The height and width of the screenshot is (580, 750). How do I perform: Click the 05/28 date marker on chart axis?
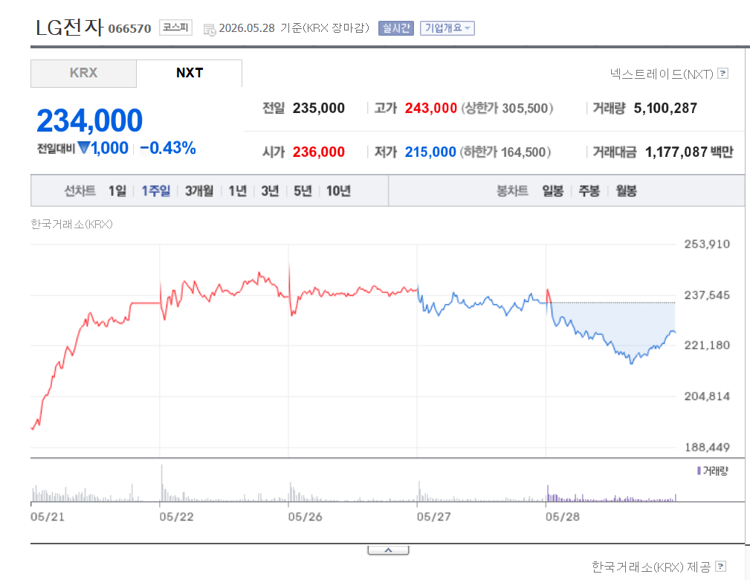pyautogui.click(x=562, y=517)
